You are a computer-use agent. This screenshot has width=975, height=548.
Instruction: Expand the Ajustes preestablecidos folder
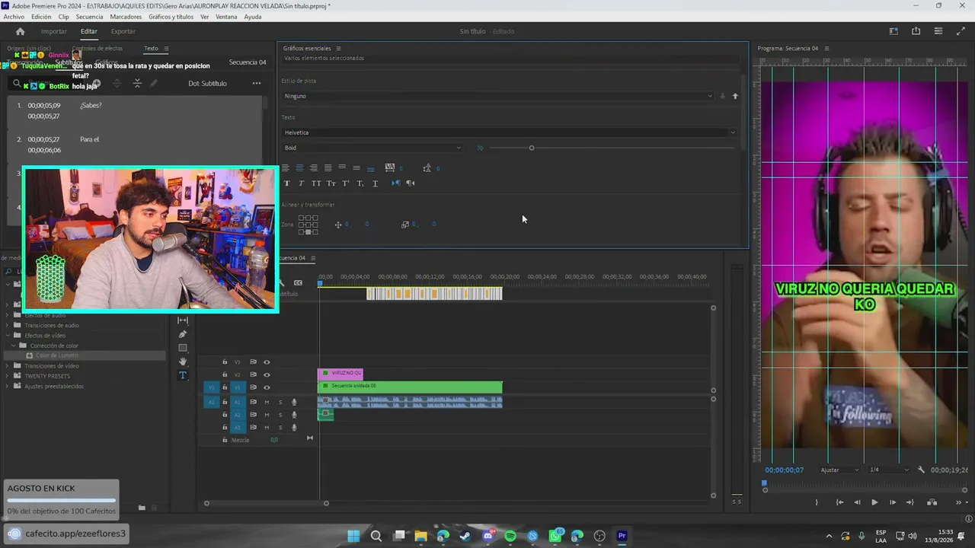point(8,386)
